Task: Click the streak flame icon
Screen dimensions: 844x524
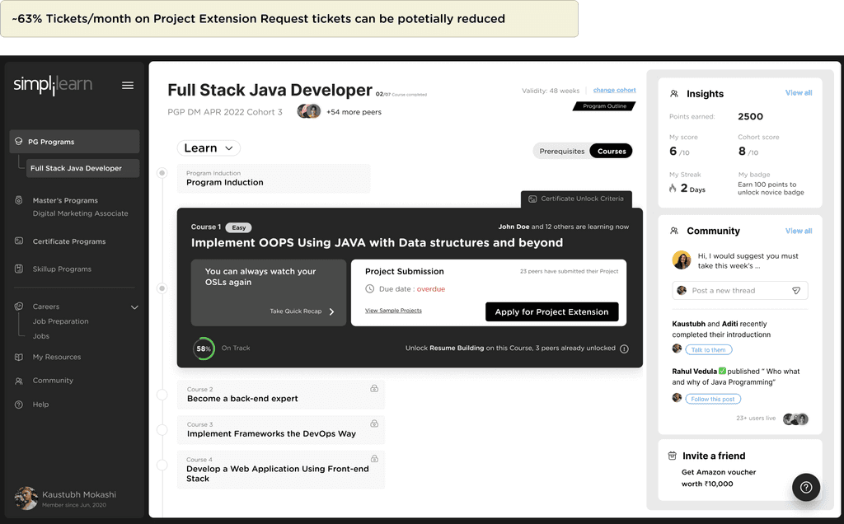Action: tap(673, 188)
